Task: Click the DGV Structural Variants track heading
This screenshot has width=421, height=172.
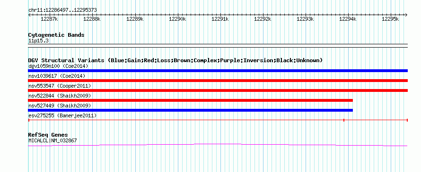Action: pyautogui.click(x=175, y=60)
